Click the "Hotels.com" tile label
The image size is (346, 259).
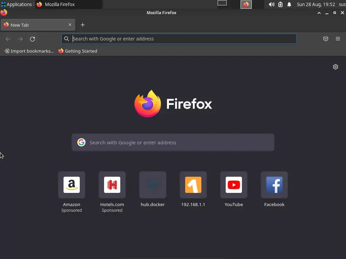point(112,204)
